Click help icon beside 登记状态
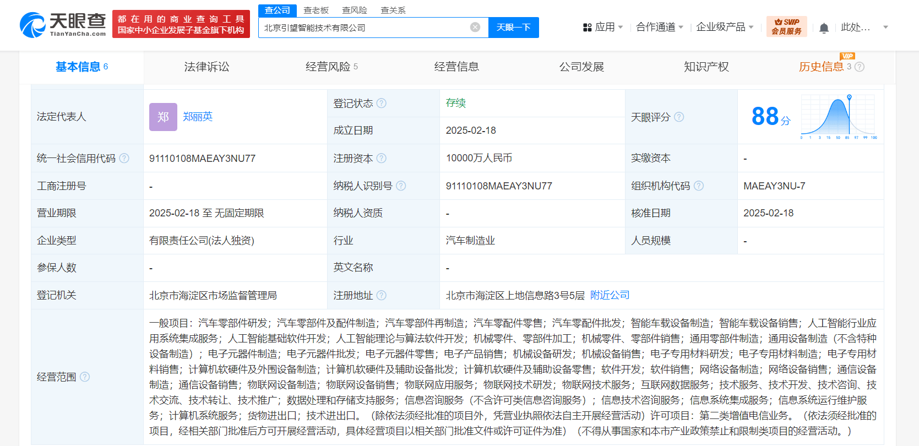The image size is (919, 446). (382, 104)
